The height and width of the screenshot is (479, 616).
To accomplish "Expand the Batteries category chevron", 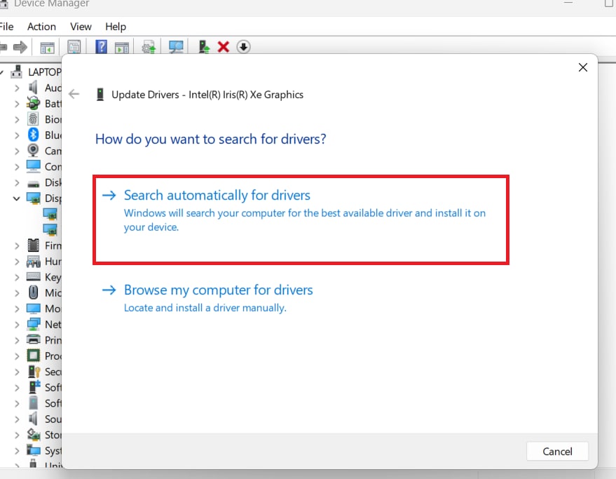I will pos(17,104).
